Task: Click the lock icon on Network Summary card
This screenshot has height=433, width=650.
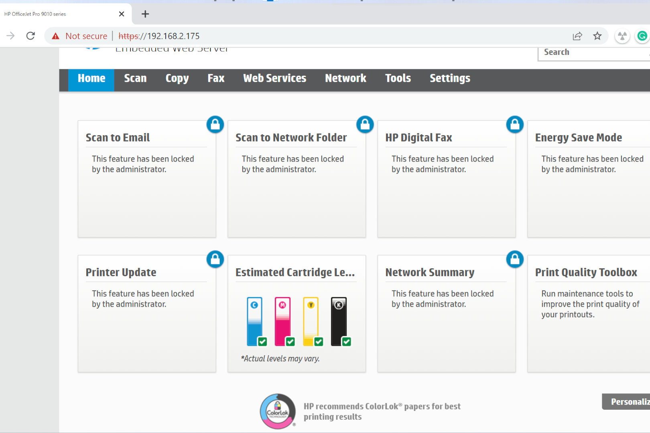Action: [x=515, y=259]
